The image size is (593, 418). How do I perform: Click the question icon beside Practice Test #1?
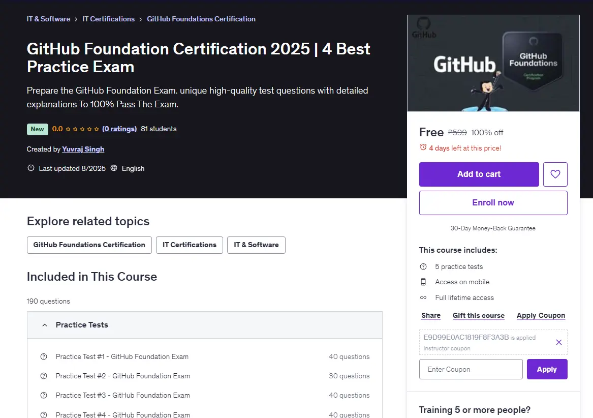click(44, 356)
